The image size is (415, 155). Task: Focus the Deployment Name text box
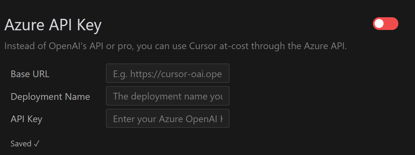pos(168,96)
